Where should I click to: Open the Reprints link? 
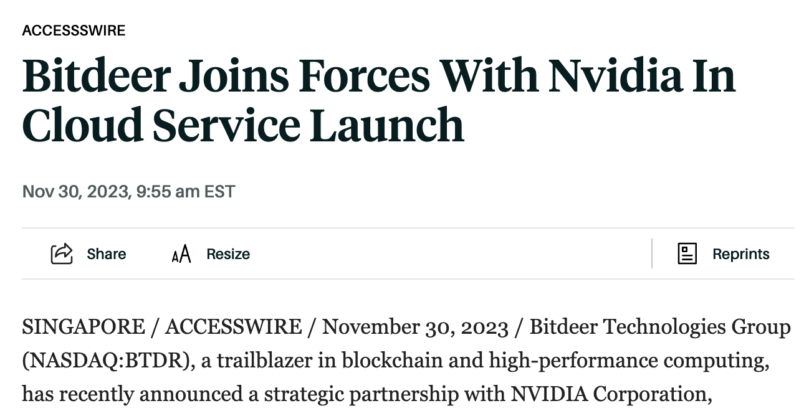pyautogui.click(x=740, y=254)
